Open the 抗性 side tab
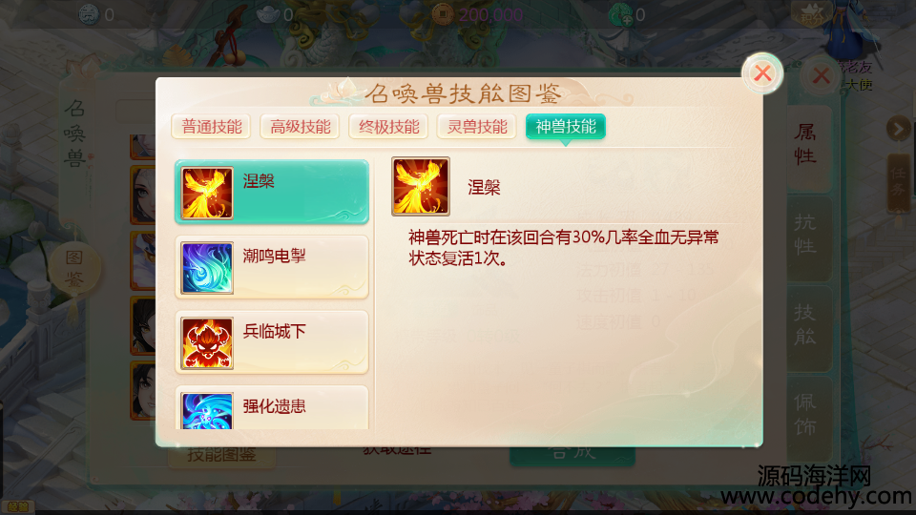The width and height of the screenshot is (916, 515). click(x=805, y=236)
